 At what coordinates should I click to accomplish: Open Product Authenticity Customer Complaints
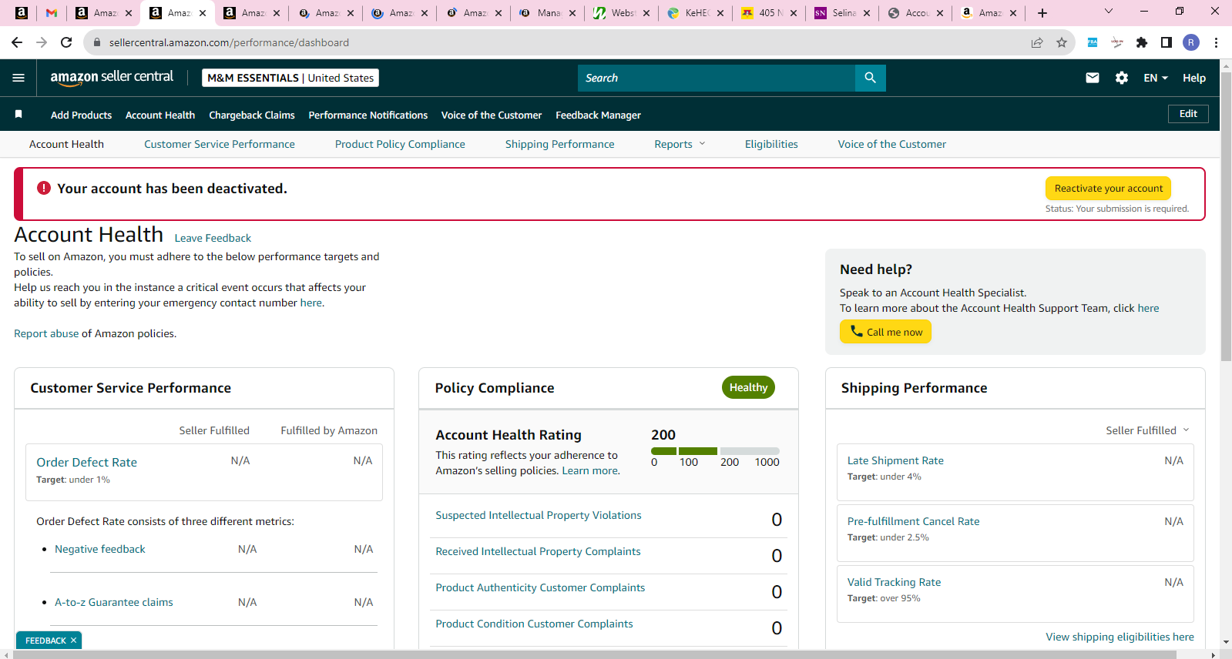pyautogui.click(x=540, y=587)
